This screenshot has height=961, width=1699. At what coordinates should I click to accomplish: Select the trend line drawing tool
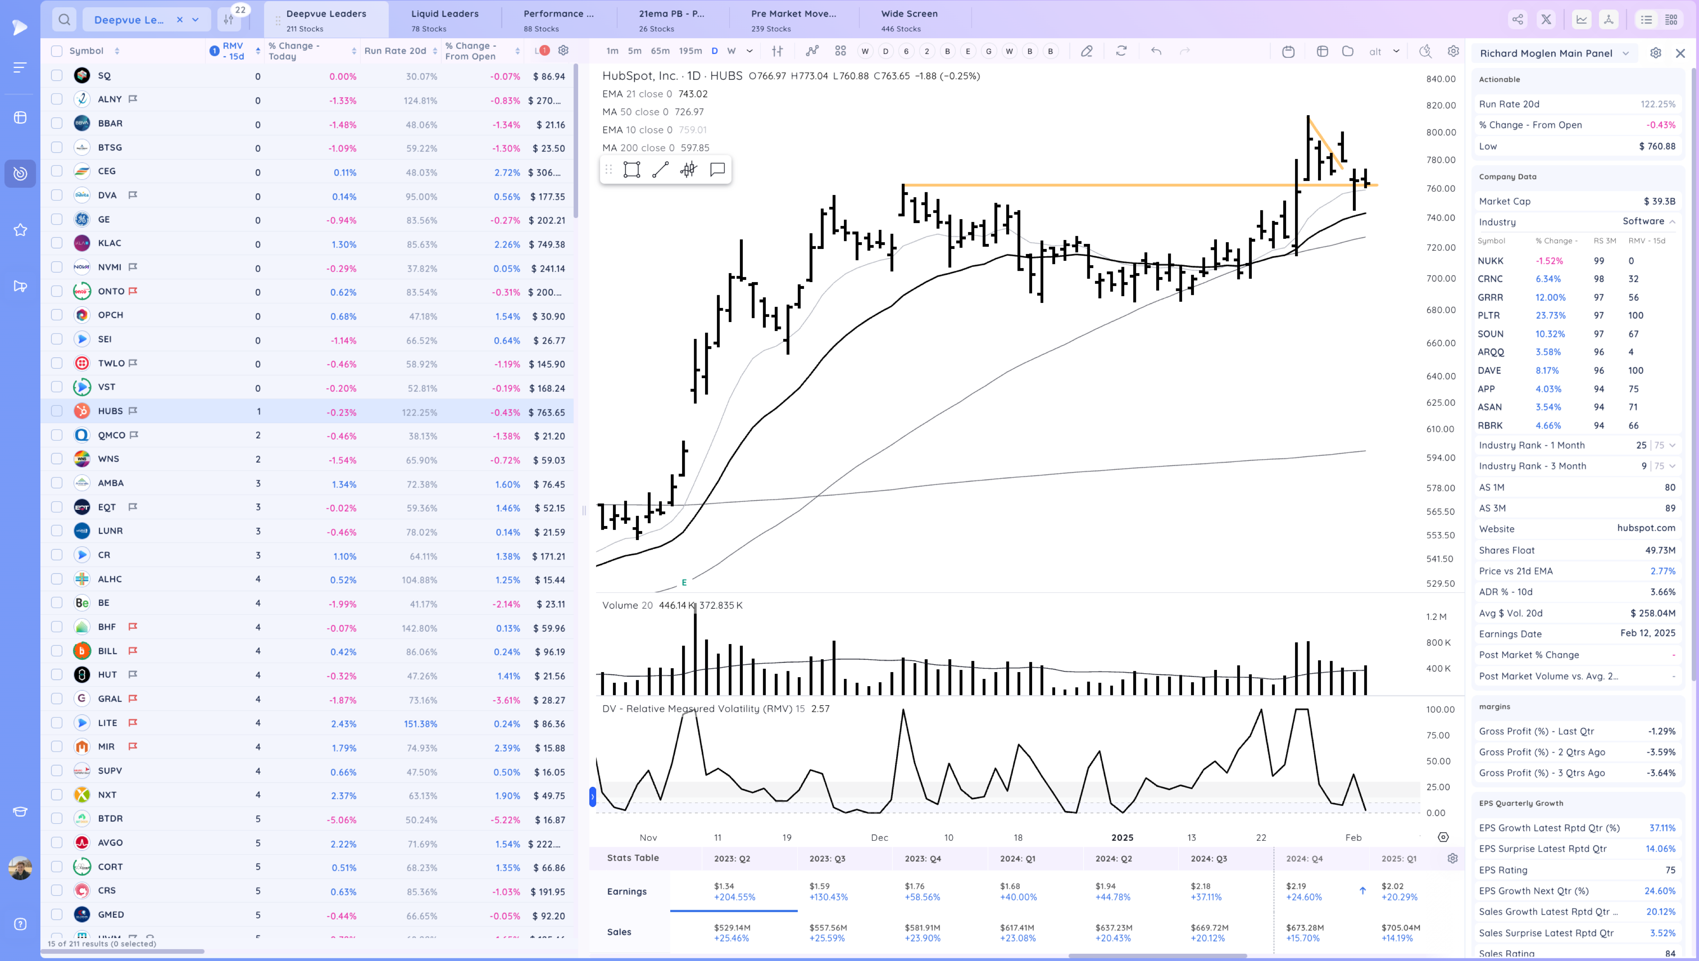coord(660,170)
